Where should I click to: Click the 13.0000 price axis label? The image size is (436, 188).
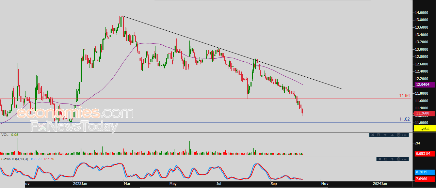(x=421, y=49)
